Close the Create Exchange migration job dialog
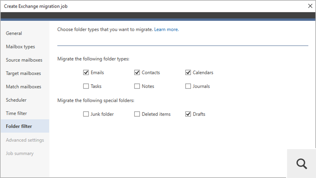 310,6
